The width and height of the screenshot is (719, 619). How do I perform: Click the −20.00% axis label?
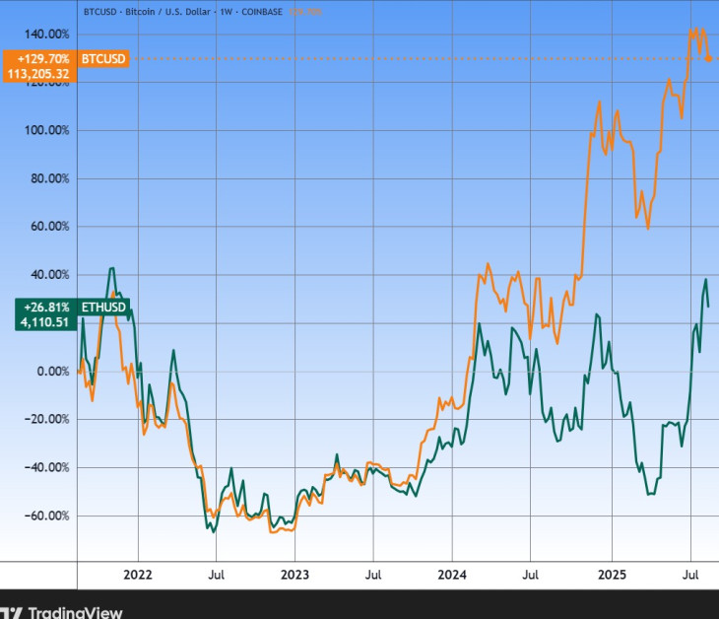[x=46, y=419]
